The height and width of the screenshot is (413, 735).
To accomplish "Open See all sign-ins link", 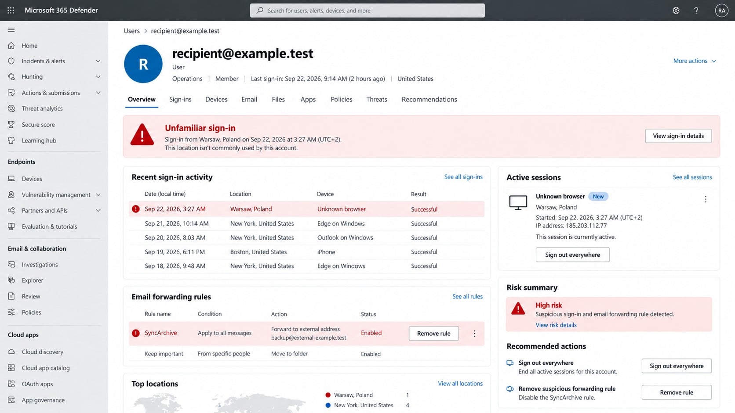I will point(463,177).
